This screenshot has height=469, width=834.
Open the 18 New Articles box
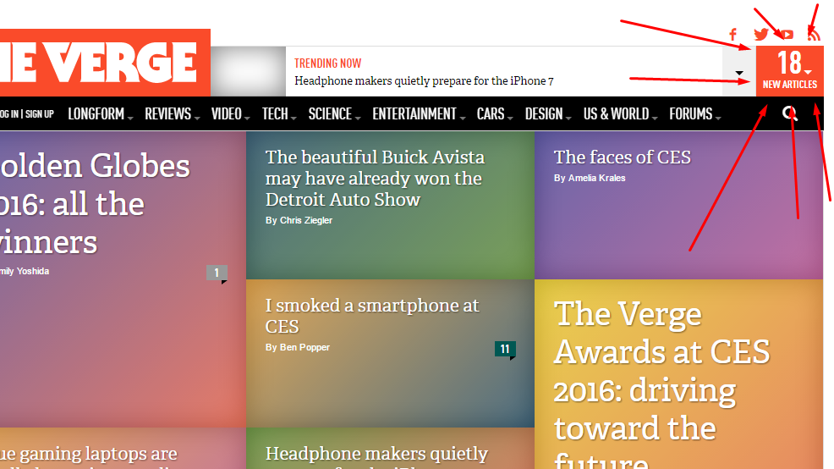coord(790,71)
